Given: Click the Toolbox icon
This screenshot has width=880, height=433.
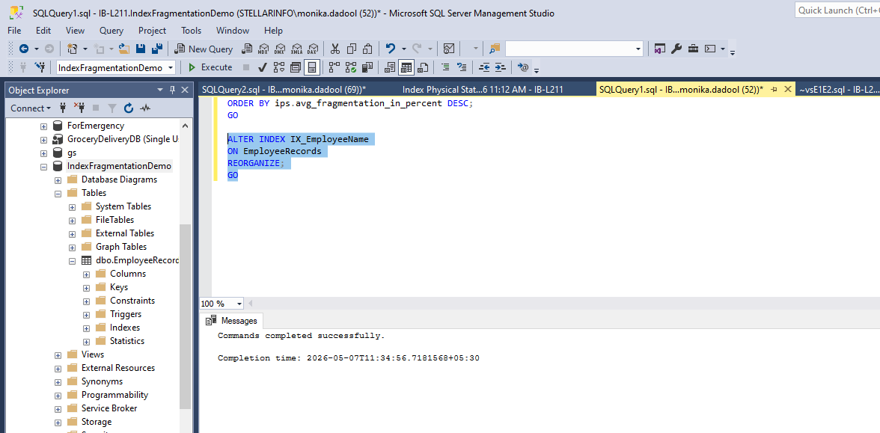Looking at the screenshot, I should 693,49.
